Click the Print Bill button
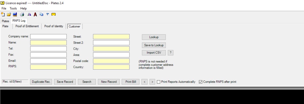304x104 pixels. (131, 82)
